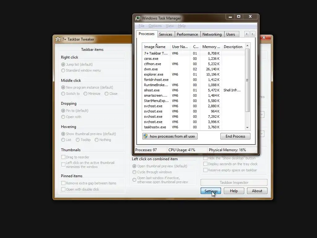The width and height of the screenshot is (317, 238).
Task: Select taskhostw.exe process row
Action: coord(193,127)
